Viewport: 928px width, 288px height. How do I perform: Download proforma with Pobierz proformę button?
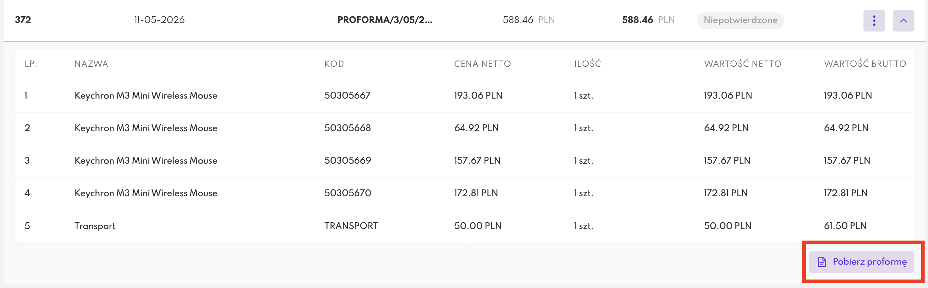point(861,262)
